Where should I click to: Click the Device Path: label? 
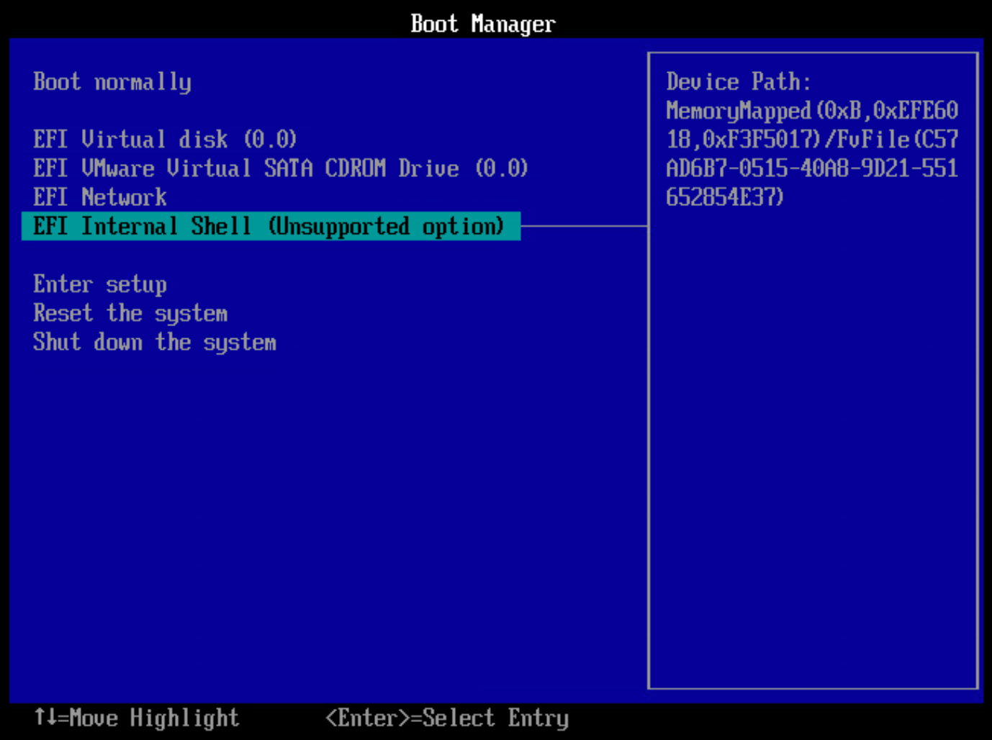739,82
